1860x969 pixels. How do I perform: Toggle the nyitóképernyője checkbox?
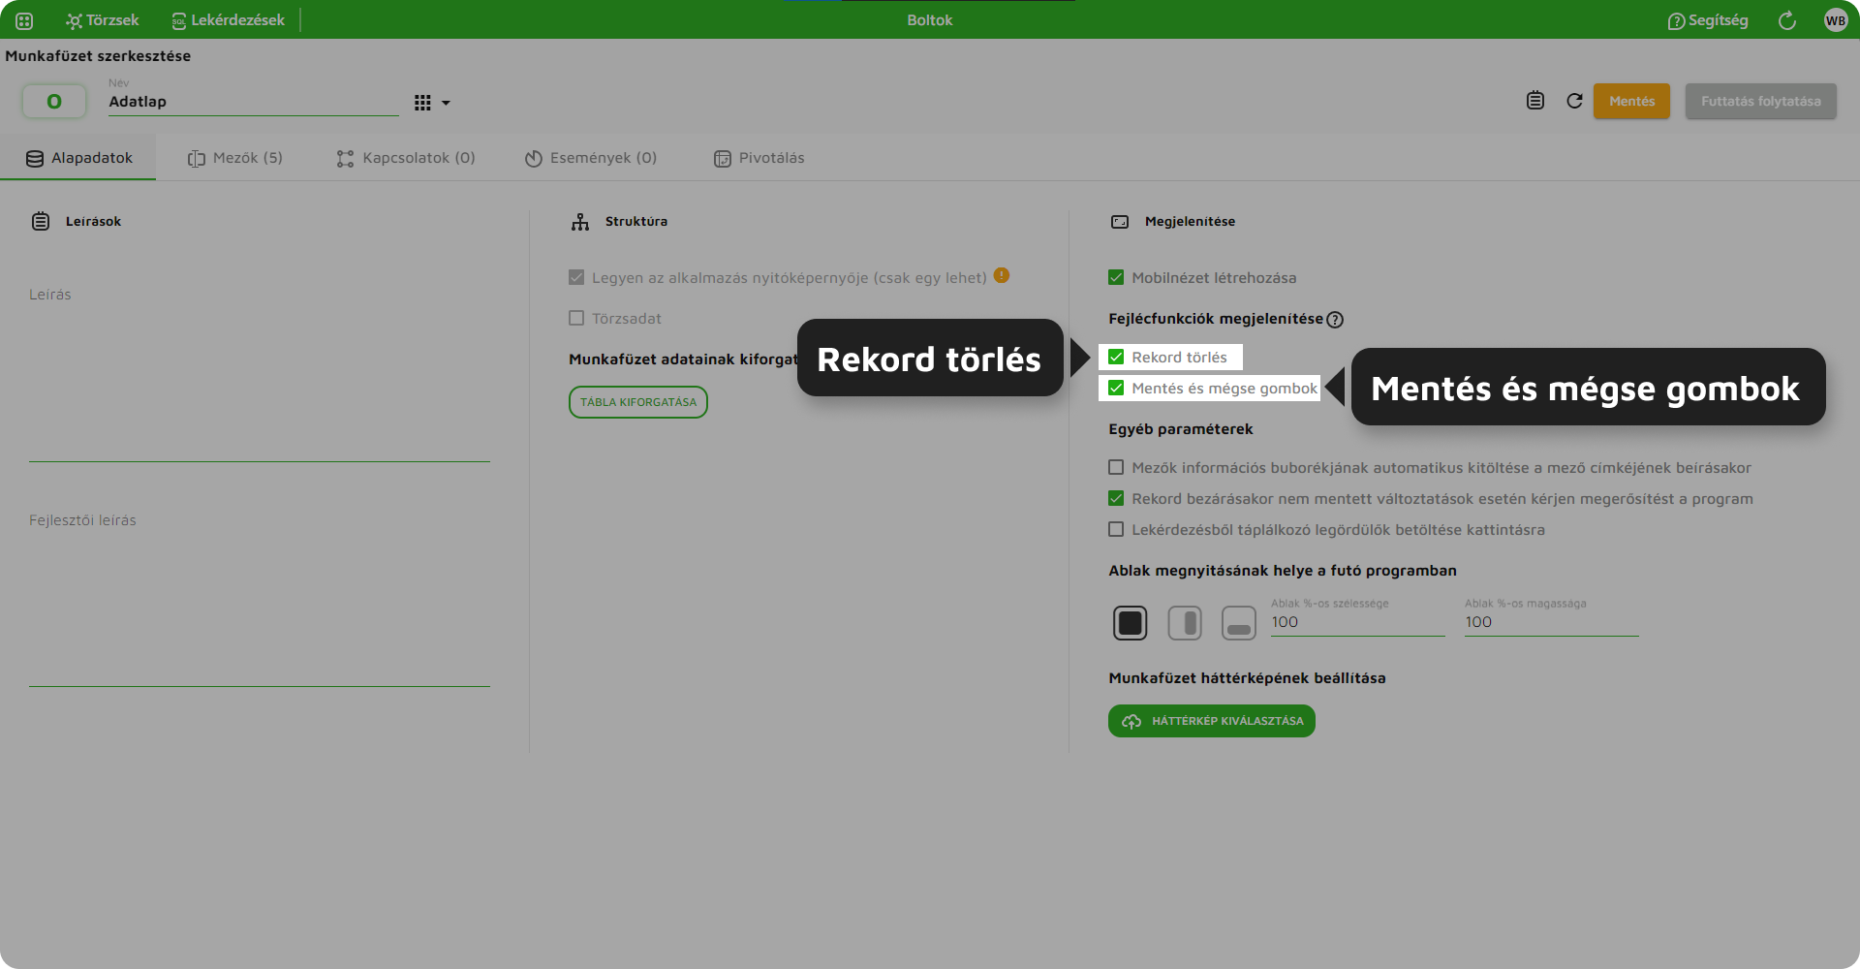576,277
